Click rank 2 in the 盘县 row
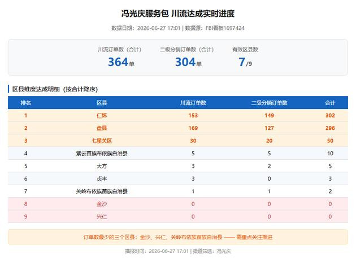356x262 pixels. [25, 128]
